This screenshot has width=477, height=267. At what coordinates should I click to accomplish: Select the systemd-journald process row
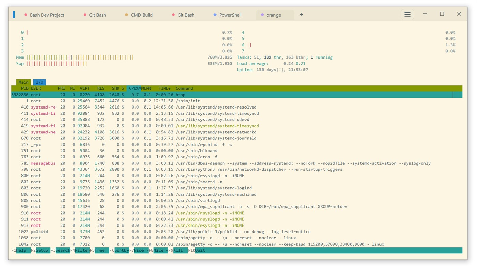pyautogui.click(x=237, y=138)
